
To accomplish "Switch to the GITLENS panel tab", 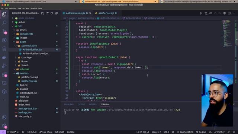I will tap(93, 104).
